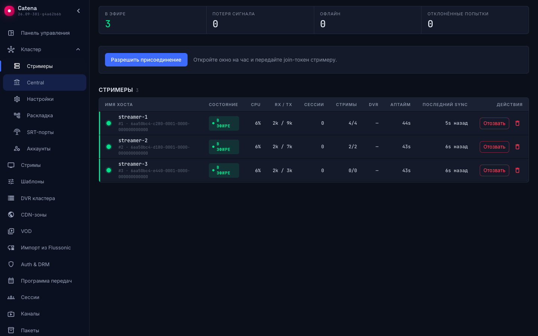Click the Последний sync column header

(445, 105)
